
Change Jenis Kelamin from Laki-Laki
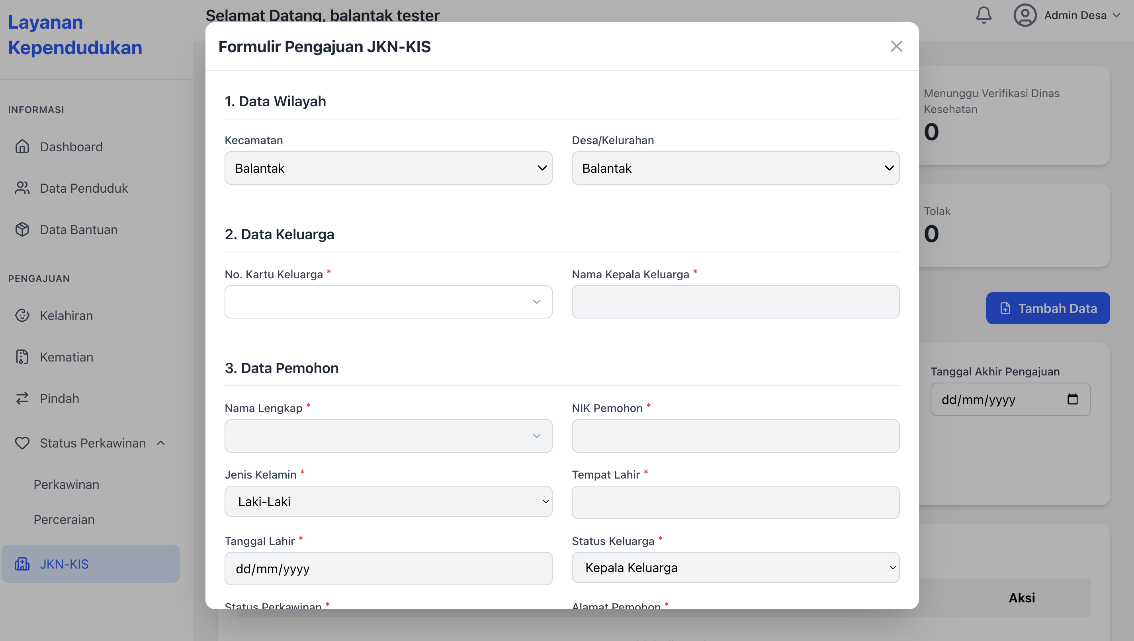coord(388,501)
